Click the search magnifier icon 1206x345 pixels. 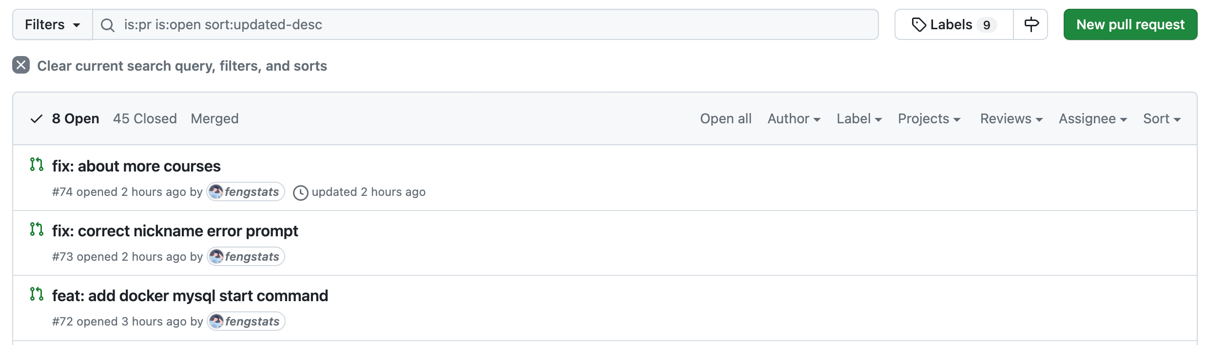(108, 25)
